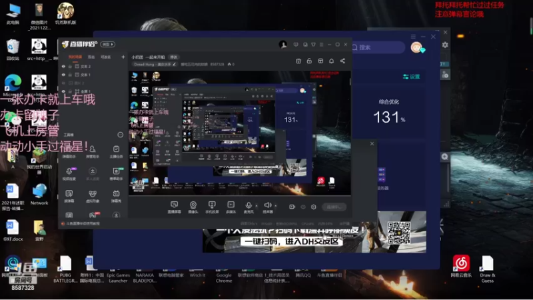Screen dimensions: 533x300
Task: Toggle the lock on 文本 2 layer
Action: tap(71, 66)
